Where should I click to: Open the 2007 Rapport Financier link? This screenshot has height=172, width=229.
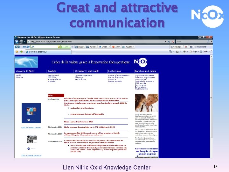click(31, 155)
